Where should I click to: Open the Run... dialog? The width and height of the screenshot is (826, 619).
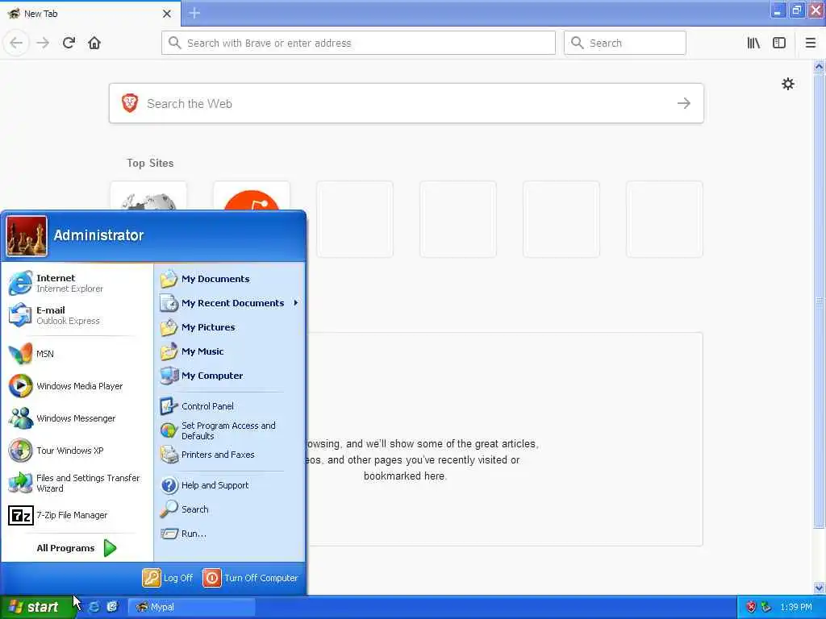230,534
